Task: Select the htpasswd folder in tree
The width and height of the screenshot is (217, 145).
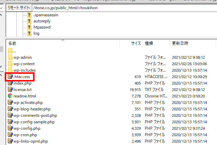Action: tap(42, 27)
